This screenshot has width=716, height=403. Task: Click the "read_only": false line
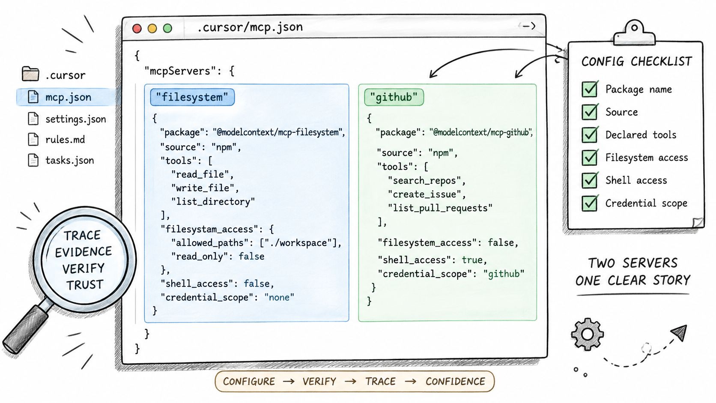(x=218, y=257)
